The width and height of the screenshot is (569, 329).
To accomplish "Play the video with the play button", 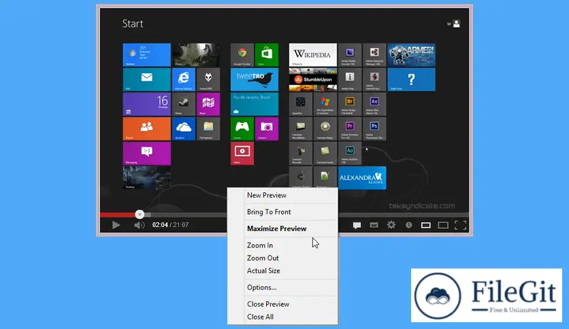I will tap(116, 225).
